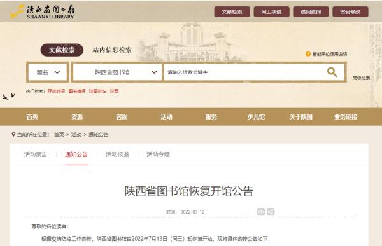Image resolution: width=382 pixels, height=246 pixels.
Task: Click the location pin icon in breadcrumb
Action: point(13,134)
